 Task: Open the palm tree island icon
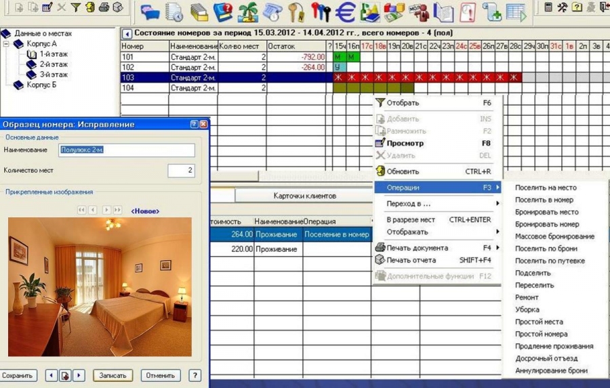pyautogui.click(x=247, y=12)
